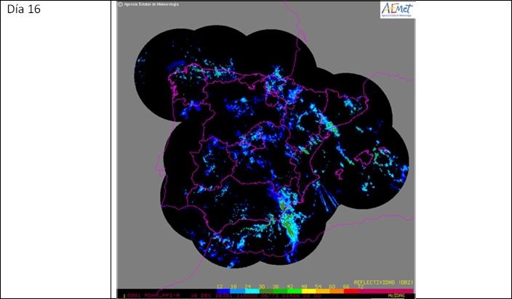Click the McIDAS label in status bar

pos(396,295)
